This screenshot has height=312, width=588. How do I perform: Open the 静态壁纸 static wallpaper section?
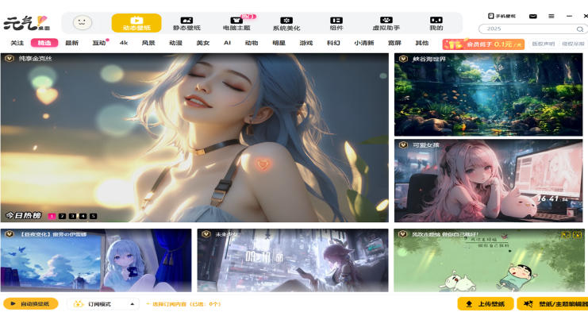pyautogui.click(x=186, y=23)
